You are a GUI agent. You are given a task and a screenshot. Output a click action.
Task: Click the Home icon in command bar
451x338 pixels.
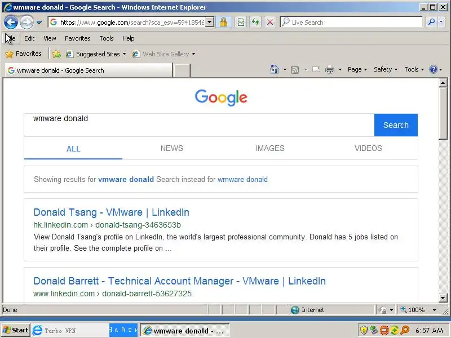point(275,69)
